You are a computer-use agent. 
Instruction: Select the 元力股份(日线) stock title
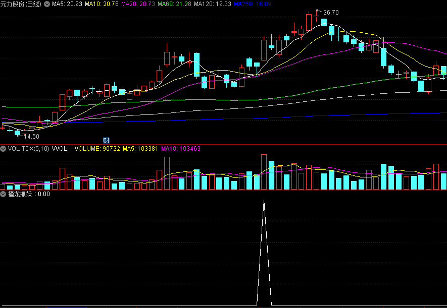click(21, 4)
